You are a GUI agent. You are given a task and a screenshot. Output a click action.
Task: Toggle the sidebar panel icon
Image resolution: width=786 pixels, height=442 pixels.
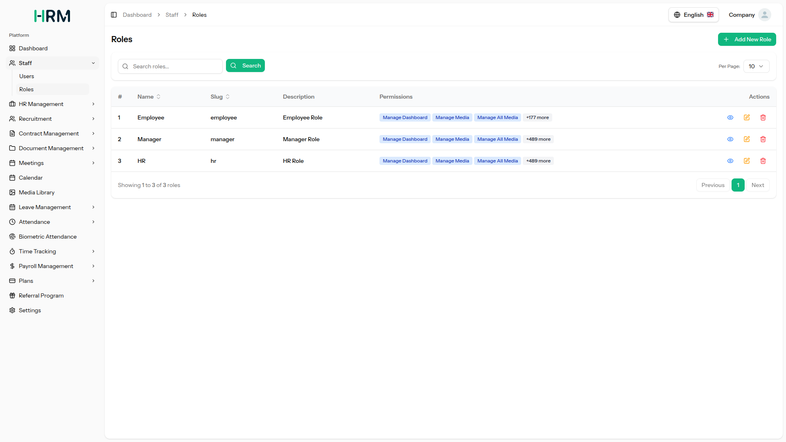[x=114, y=15]
